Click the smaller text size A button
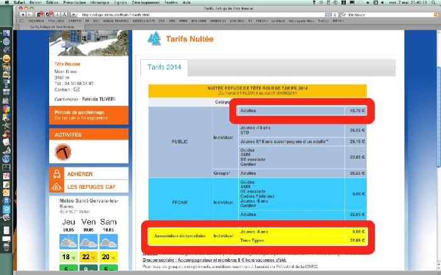The height and width of the screenshot is (275, 441). (57, 14)
